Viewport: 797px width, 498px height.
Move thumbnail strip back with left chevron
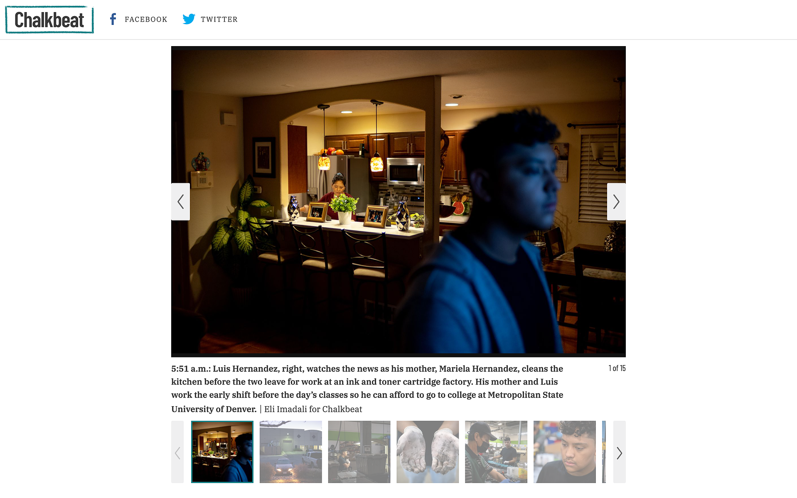(x=177, y=452)
